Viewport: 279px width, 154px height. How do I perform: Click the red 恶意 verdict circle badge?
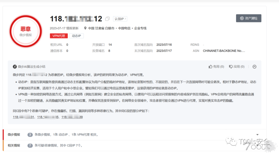pyautogui.click(x=26, y=31)
